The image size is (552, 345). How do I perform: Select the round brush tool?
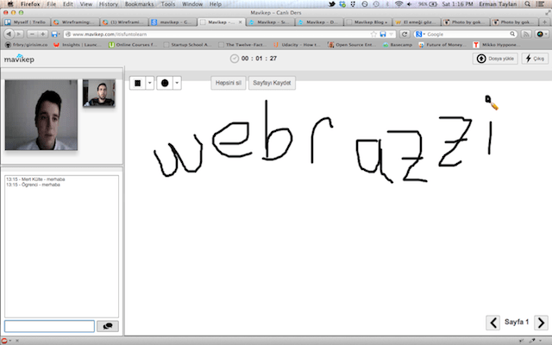[164, 83]
